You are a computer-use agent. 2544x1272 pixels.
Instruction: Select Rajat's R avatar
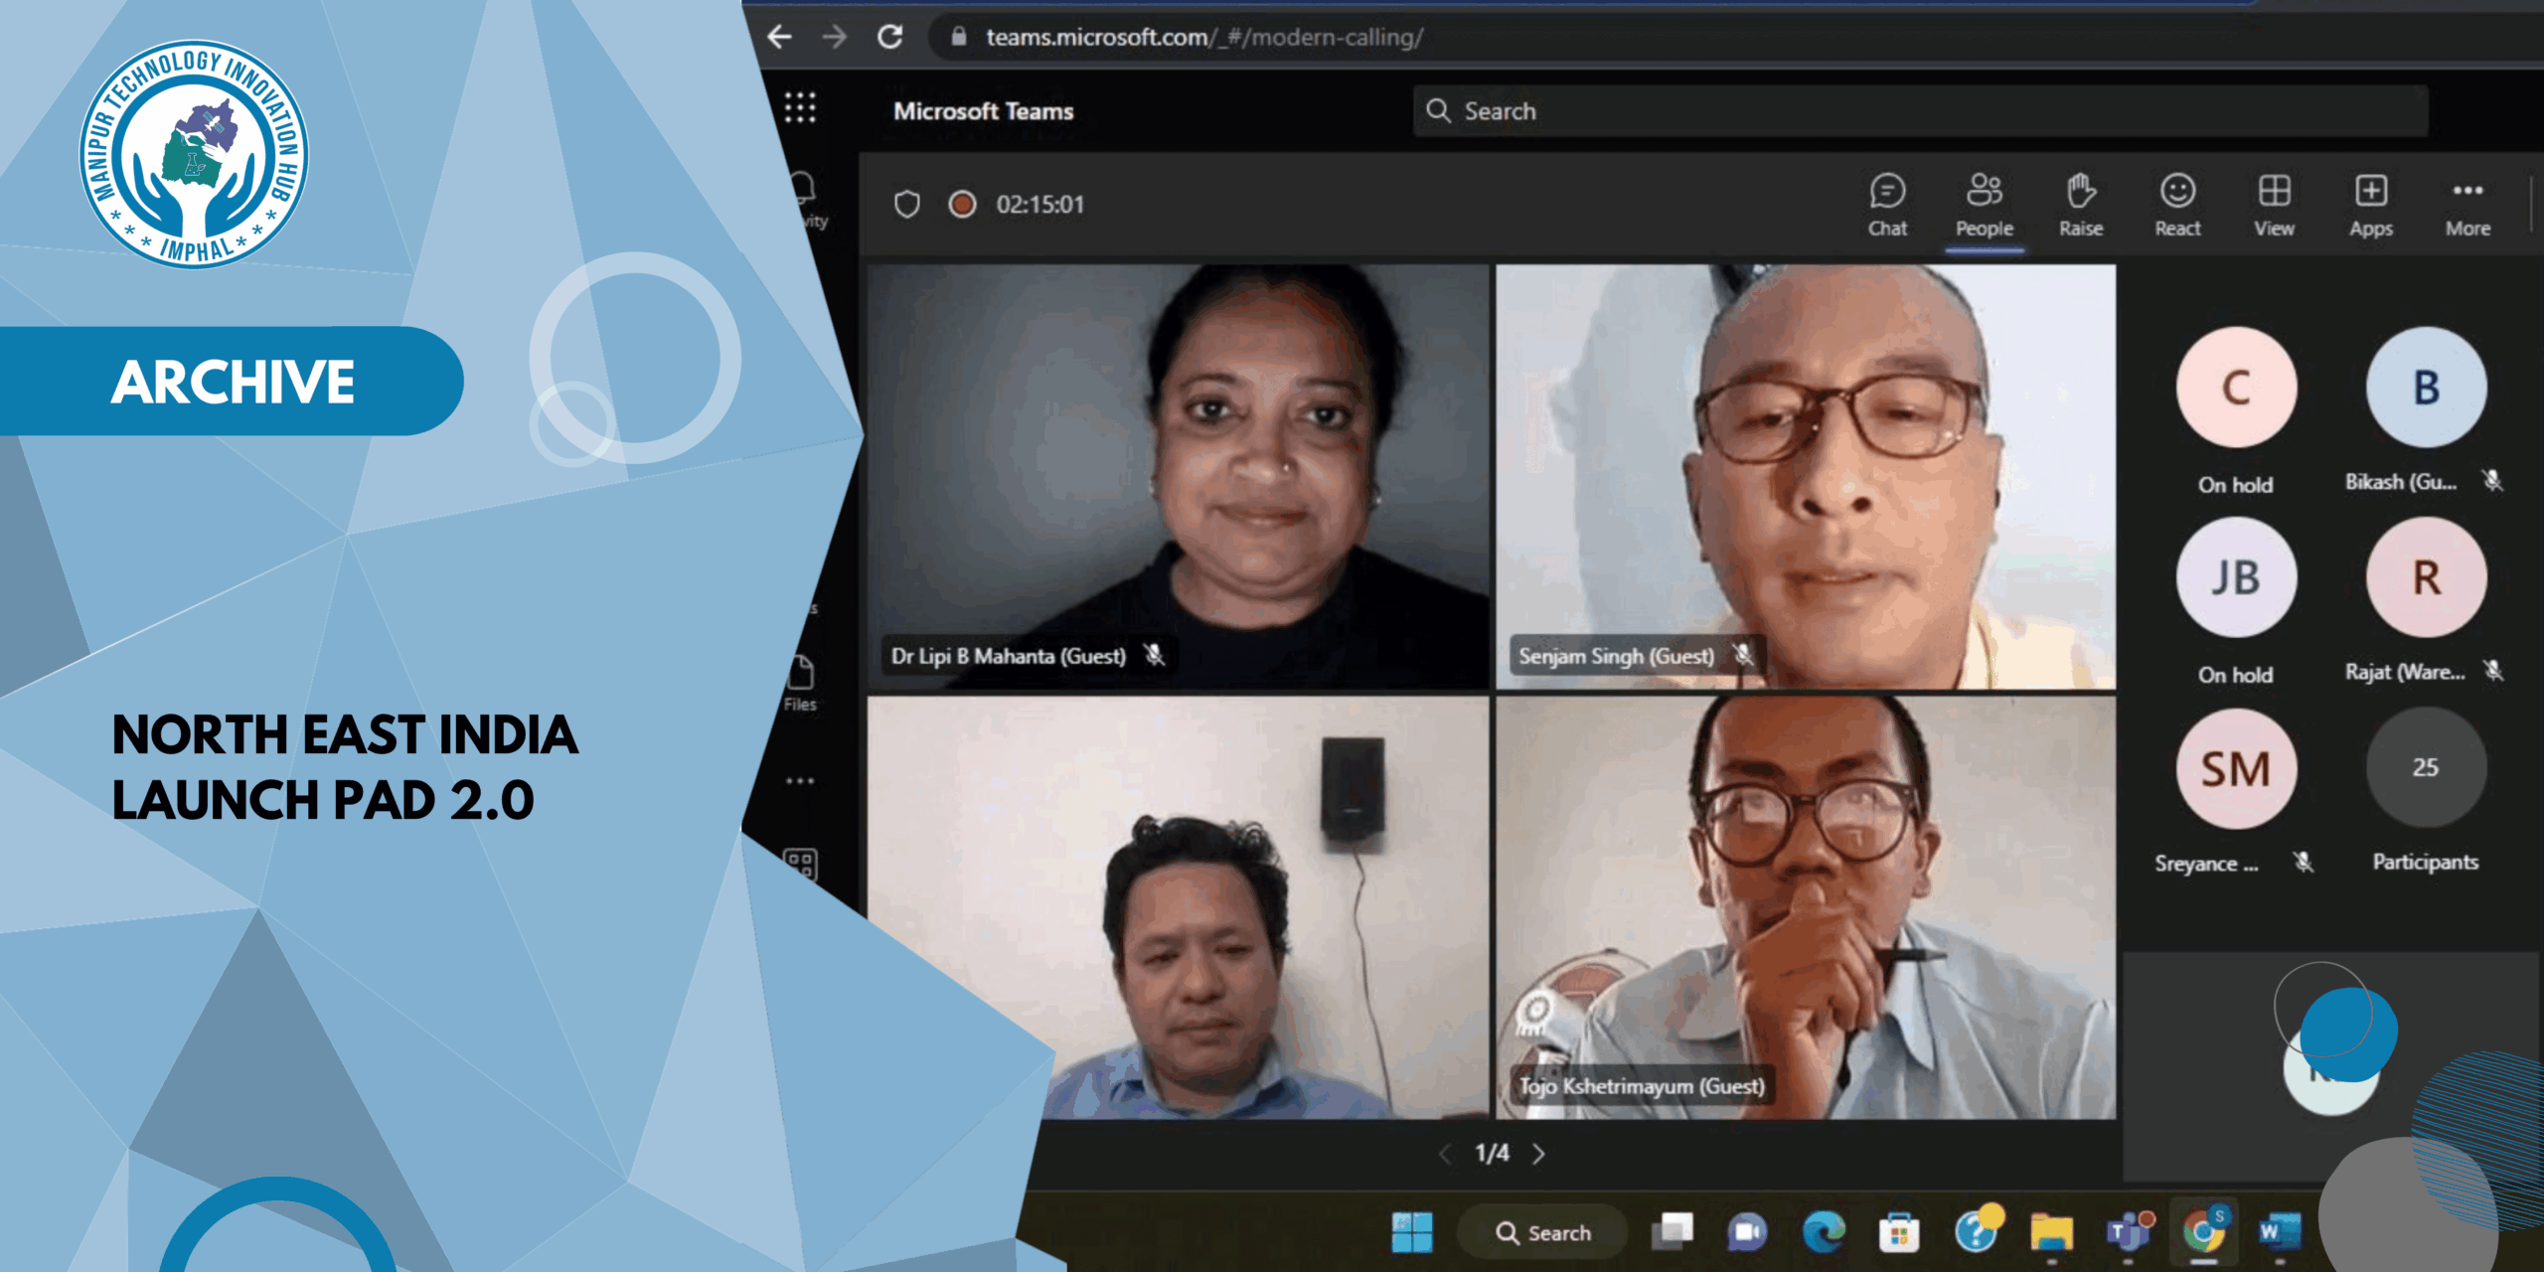click(2426, 577)
